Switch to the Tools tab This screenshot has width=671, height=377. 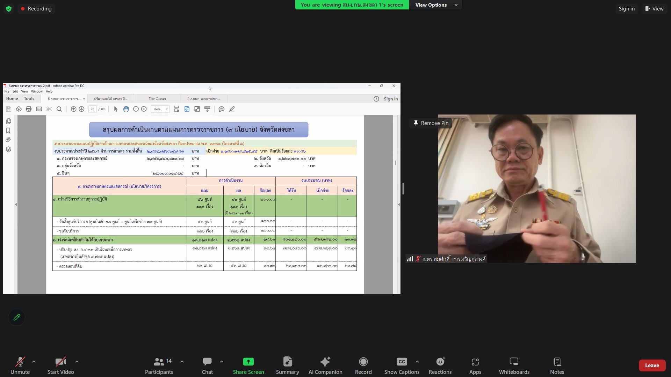(x=29, y=99)
